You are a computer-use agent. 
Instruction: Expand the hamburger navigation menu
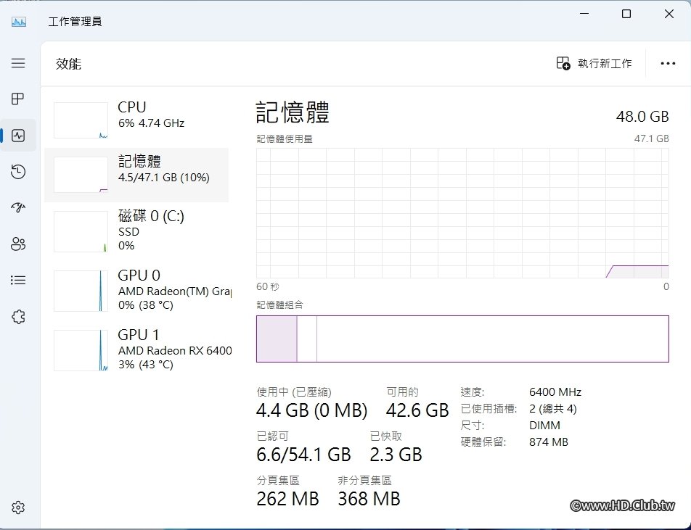[x=18, y=63]
